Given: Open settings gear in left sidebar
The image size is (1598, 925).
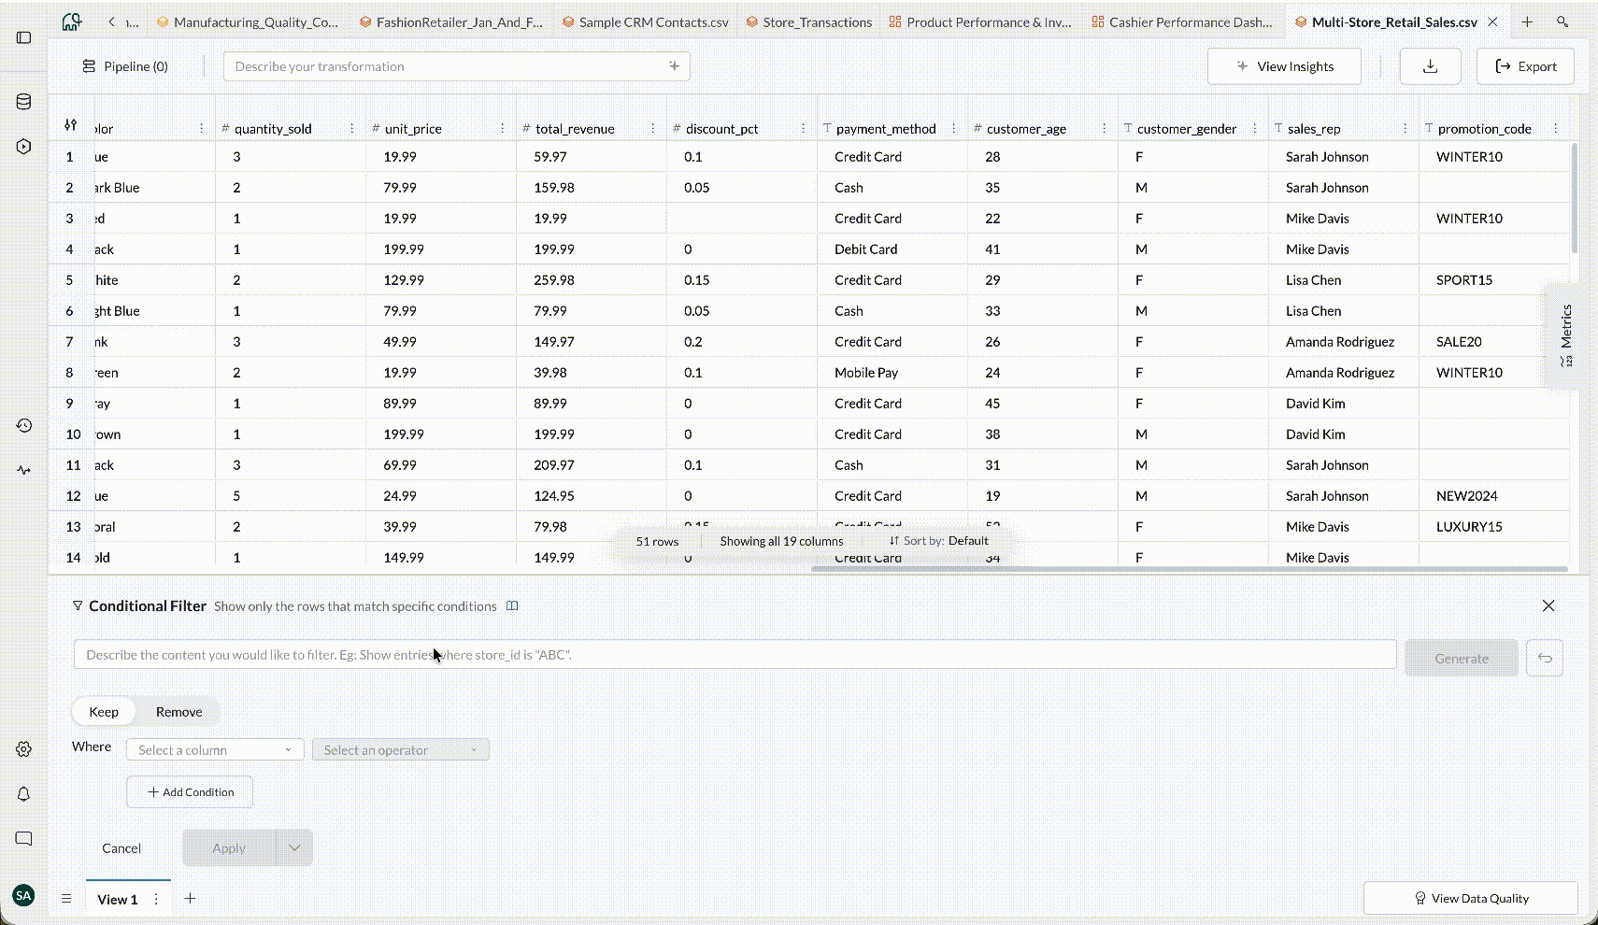Looking at the screenshot, I should point(24,749).
